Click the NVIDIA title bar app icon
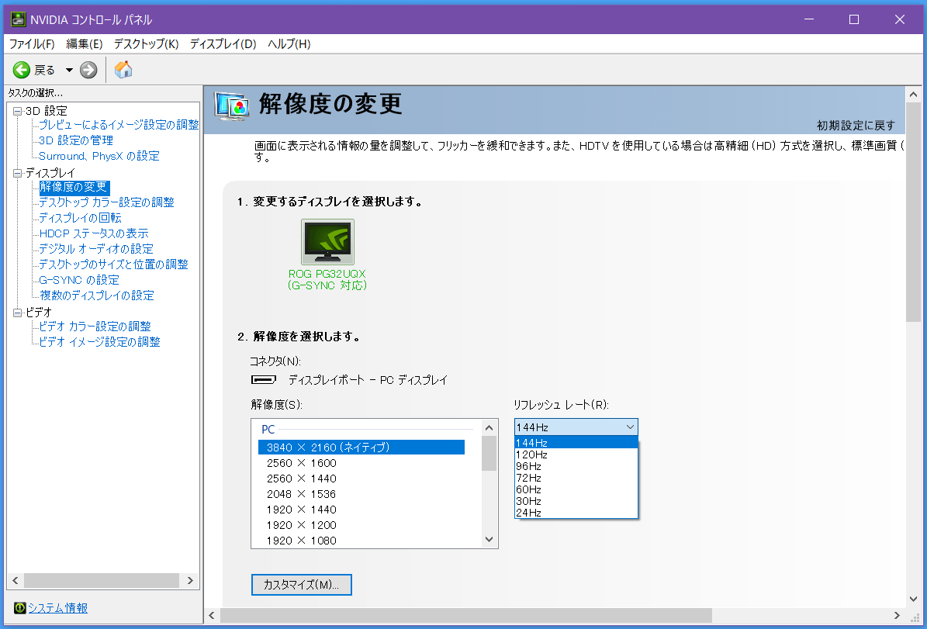 (19, 19)
